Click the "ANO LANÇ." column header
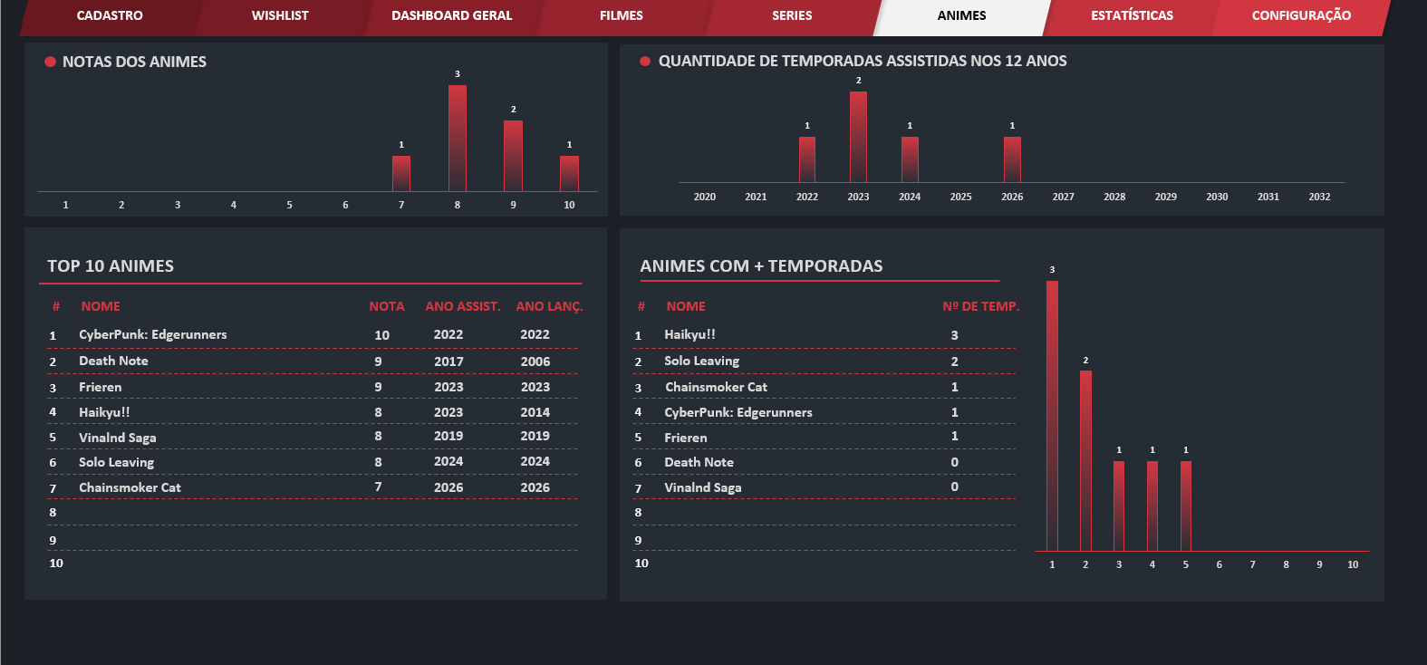 [x=549, y=306]
